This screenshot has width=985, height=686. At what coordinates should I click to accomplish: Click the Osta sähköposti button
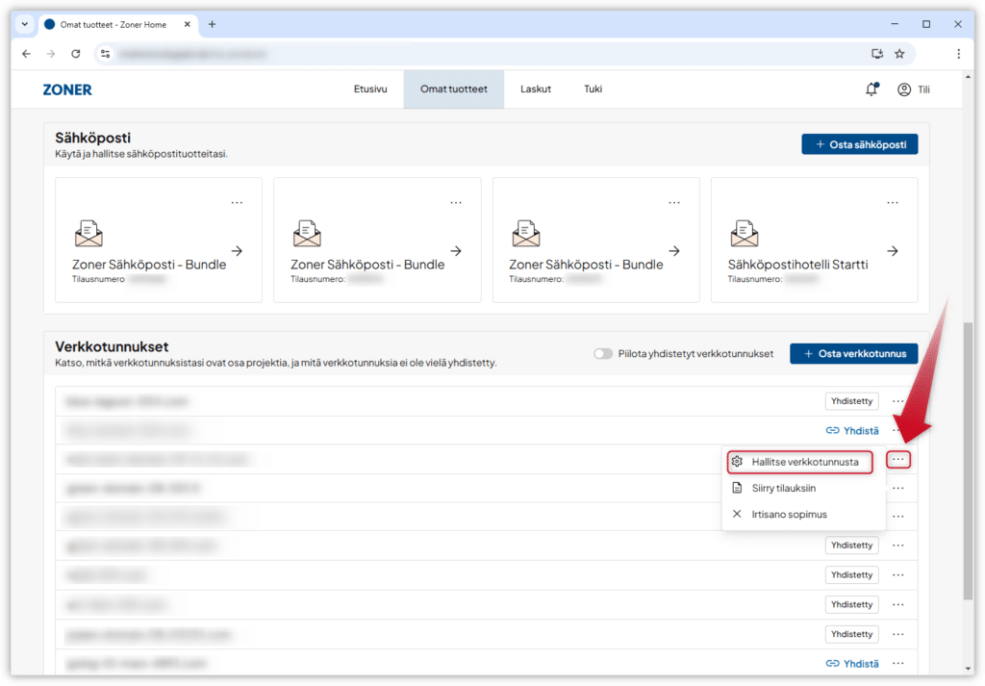click(859, 144)
